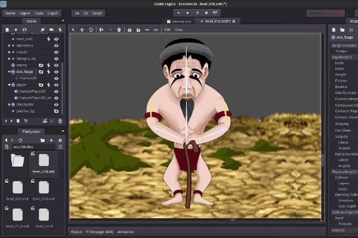358x238 pixels.
Task: Collapse the player tree node
Action: (9, 85)
